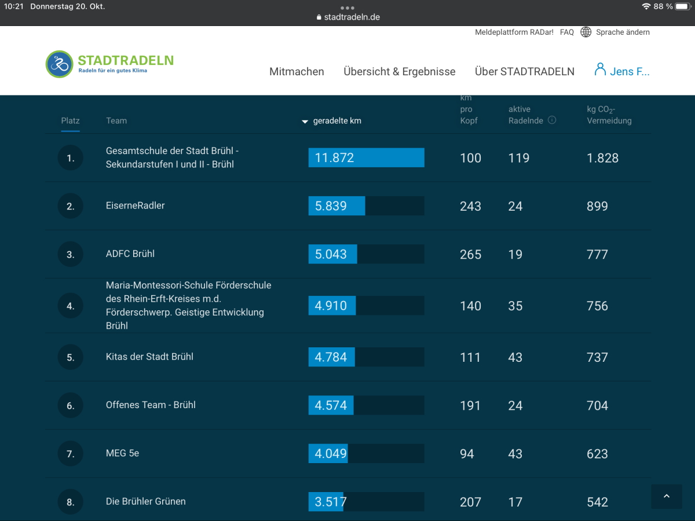Click the 5.043 km progress bar

tap(366, 254)
